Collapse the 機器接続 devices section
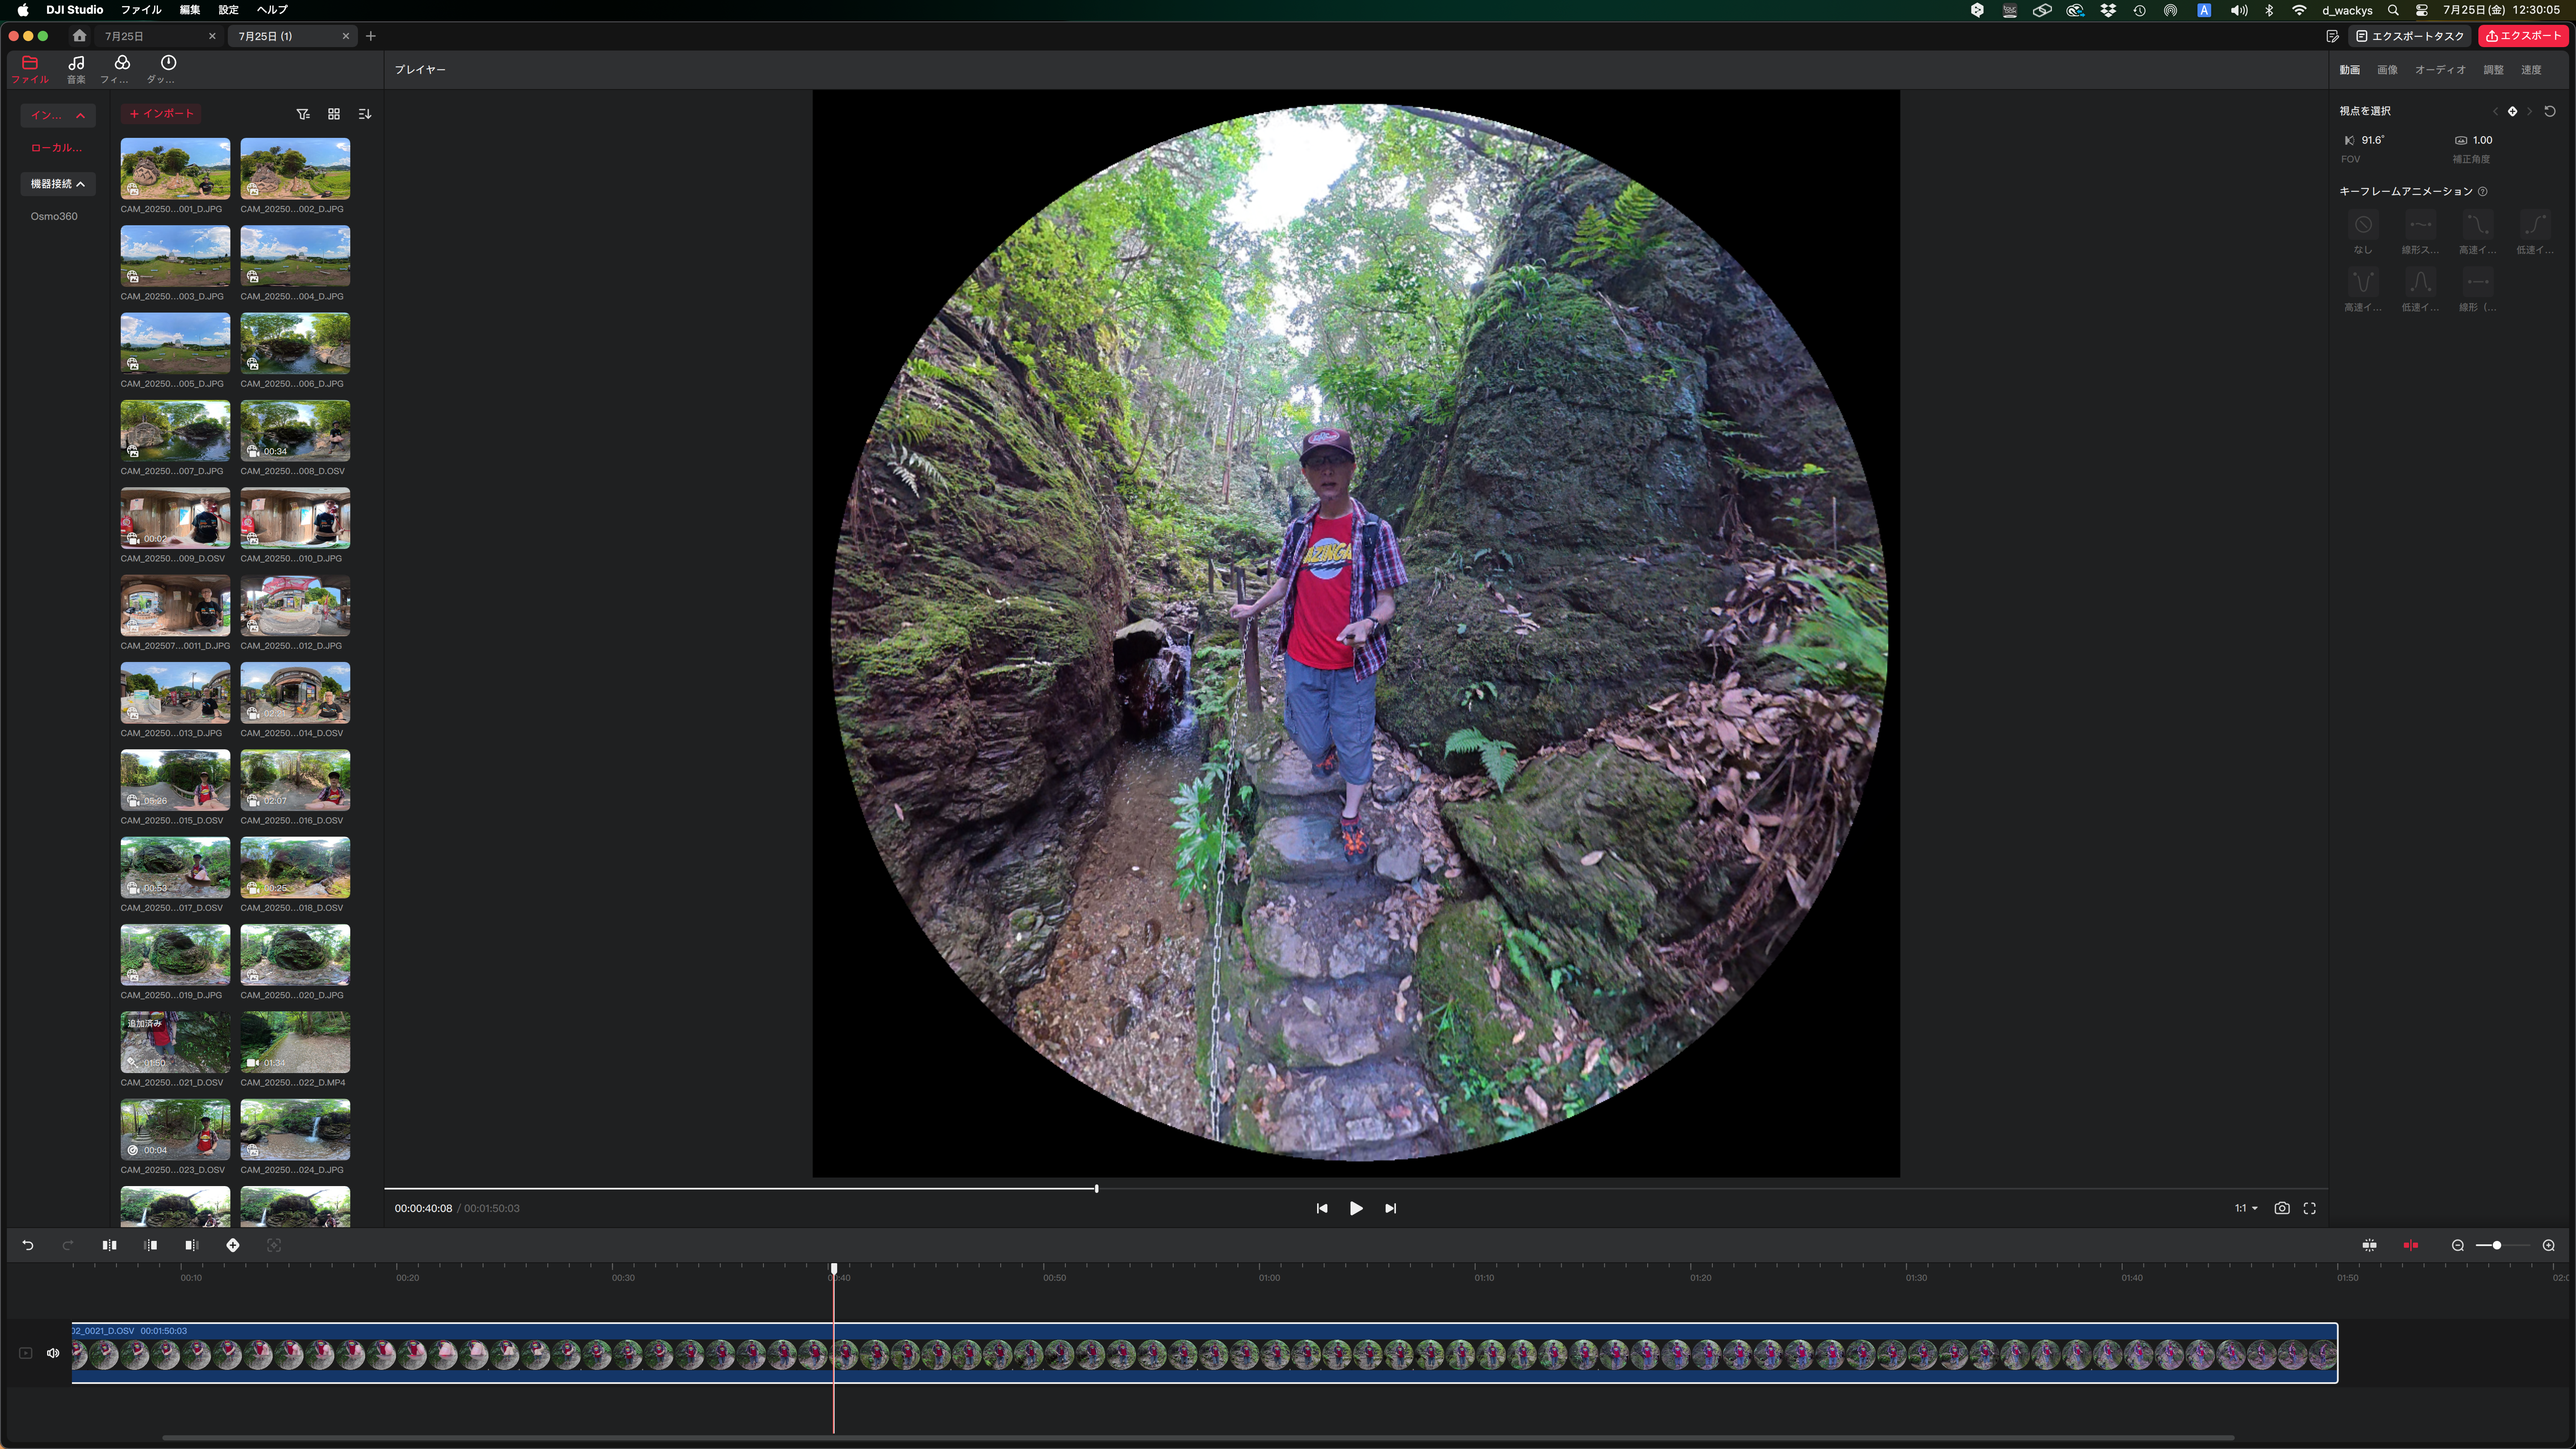 58,184
